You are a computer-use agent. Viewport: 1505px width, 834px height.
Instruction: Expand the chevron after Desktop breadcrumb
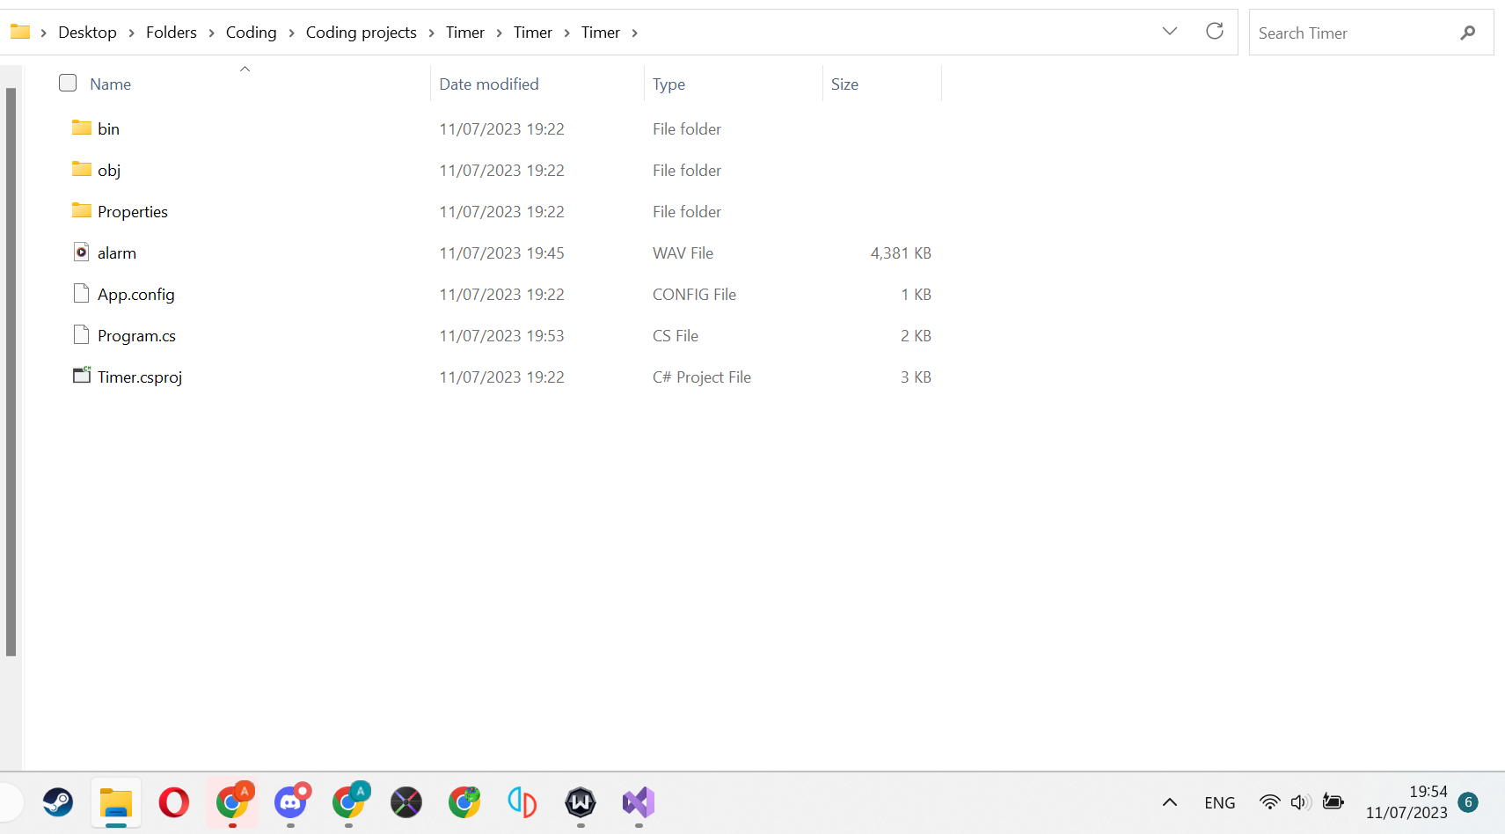pyautogui.click(x=131, y=33)
